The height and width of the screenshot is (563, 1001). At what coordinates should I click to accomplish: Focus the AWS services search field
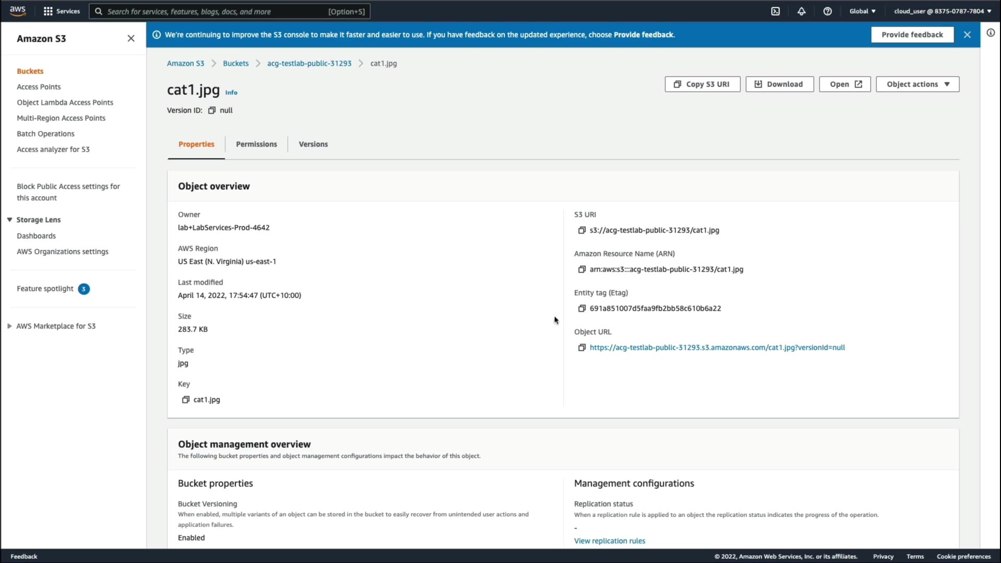(x=229, y=11)
